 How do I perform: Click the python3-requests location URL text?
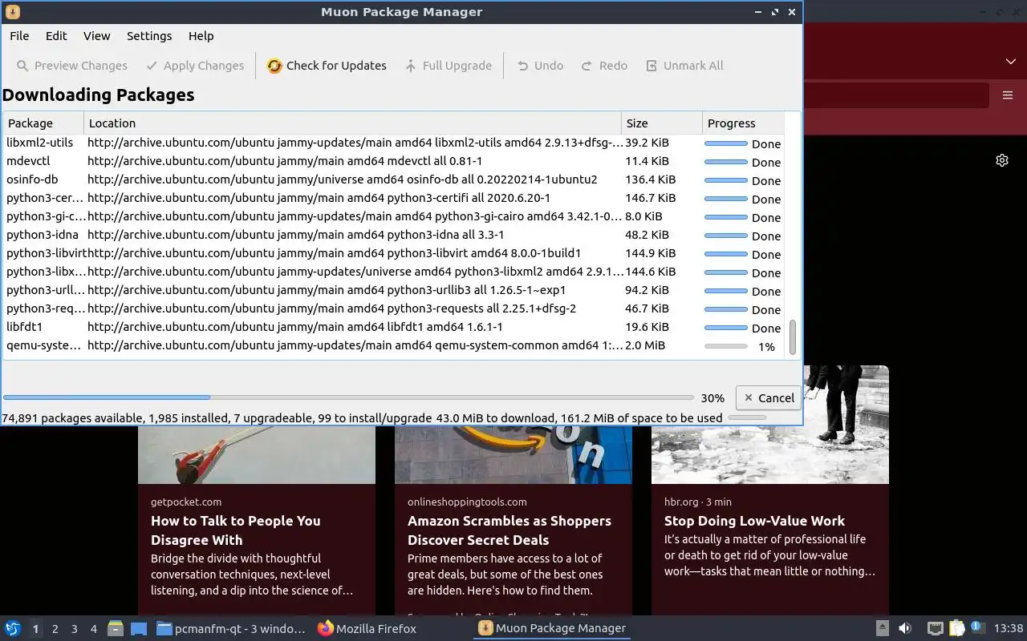tap(331, 308)
